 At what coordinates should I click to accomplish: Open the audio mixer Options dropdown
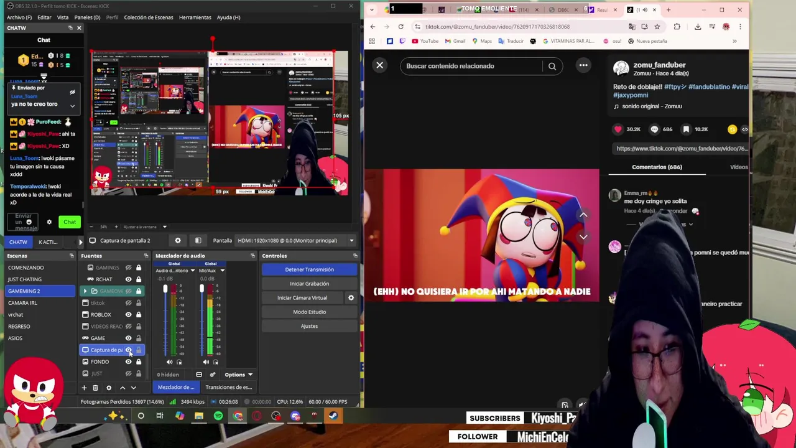point(238,375)
